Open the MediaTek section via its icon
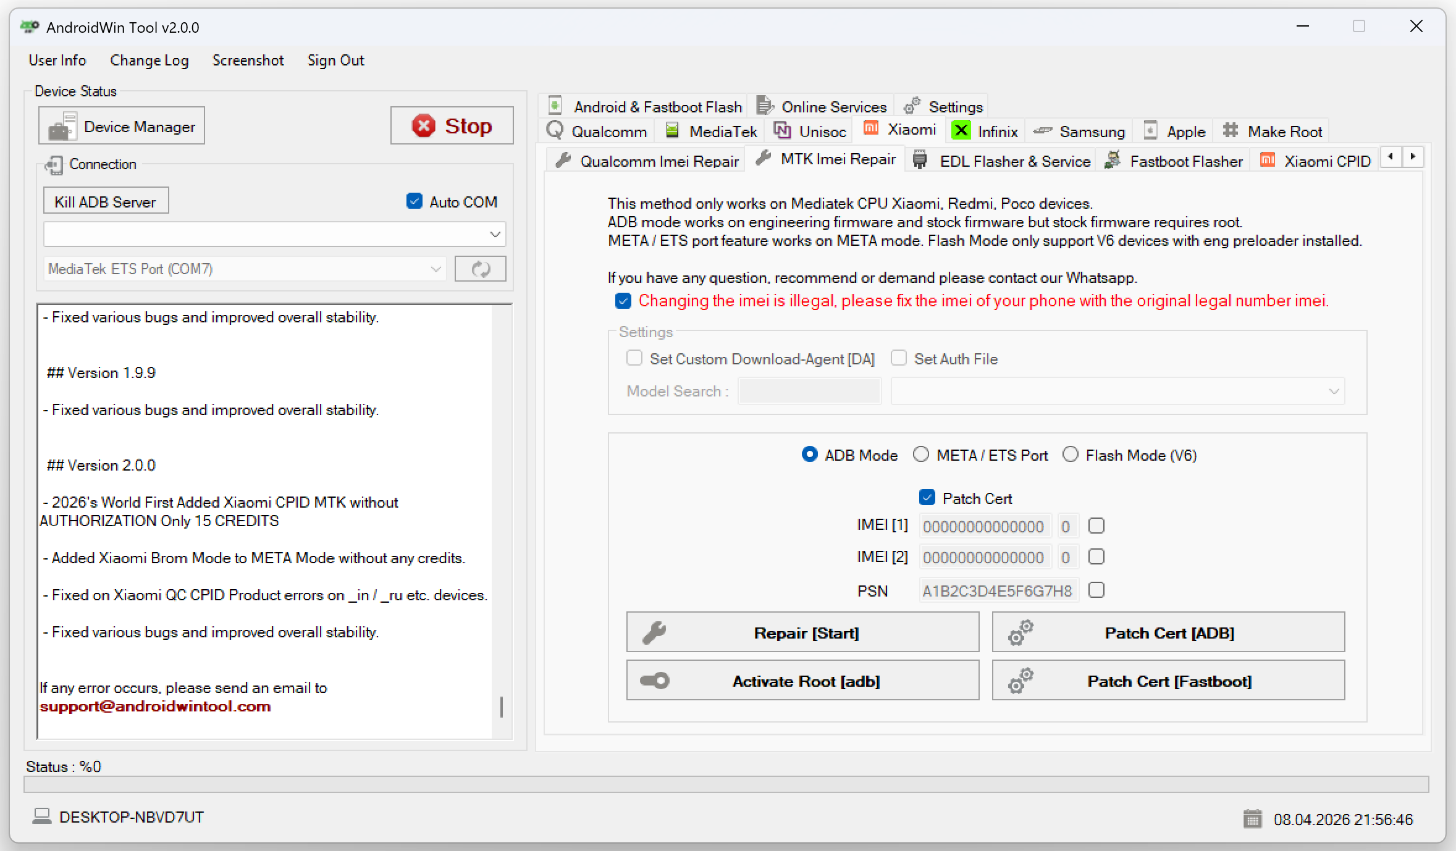The height and width of the screenshot is (851, 1456). [x=671, y=131]
